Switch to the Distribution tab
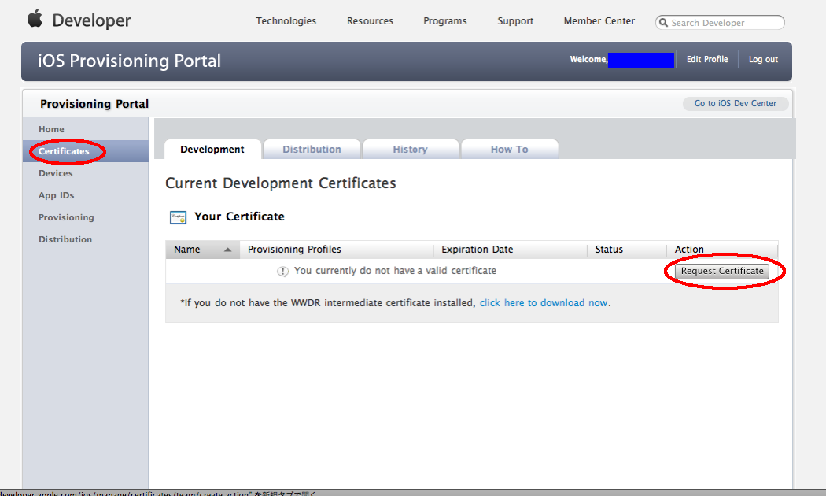 coord(312,149)
